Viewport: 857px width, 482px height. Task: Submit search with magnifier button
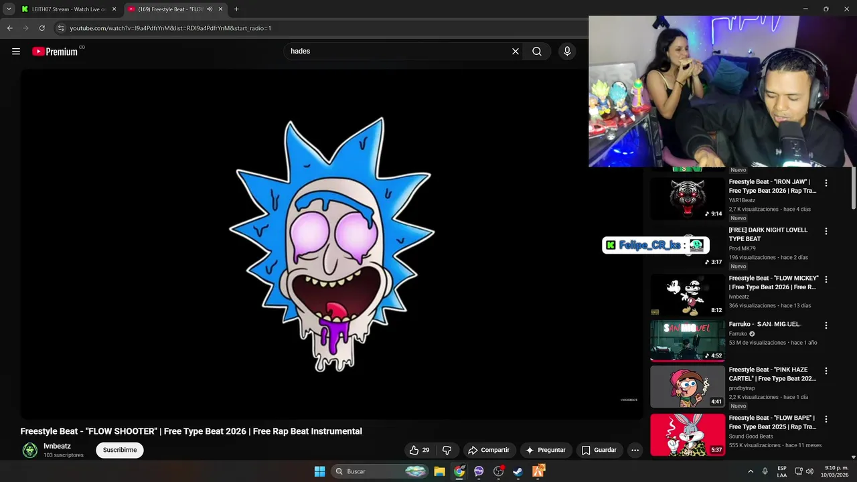coord(537,52)
